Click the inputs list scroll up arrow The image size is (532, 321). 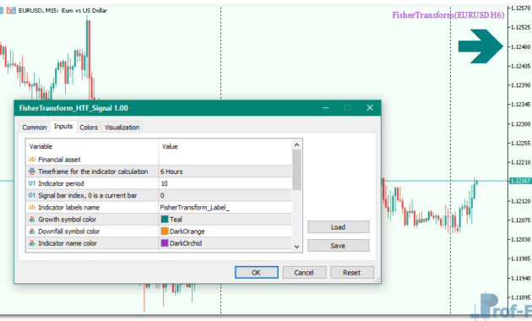296,145
